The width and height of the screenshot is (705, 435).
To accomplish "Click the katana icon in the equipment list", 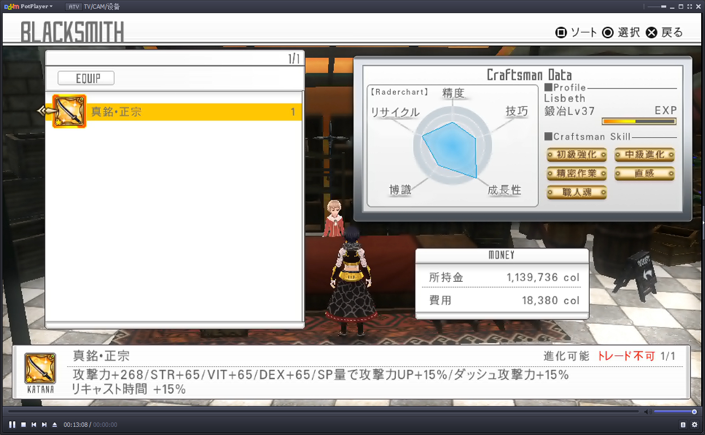I will pos(69,111).
